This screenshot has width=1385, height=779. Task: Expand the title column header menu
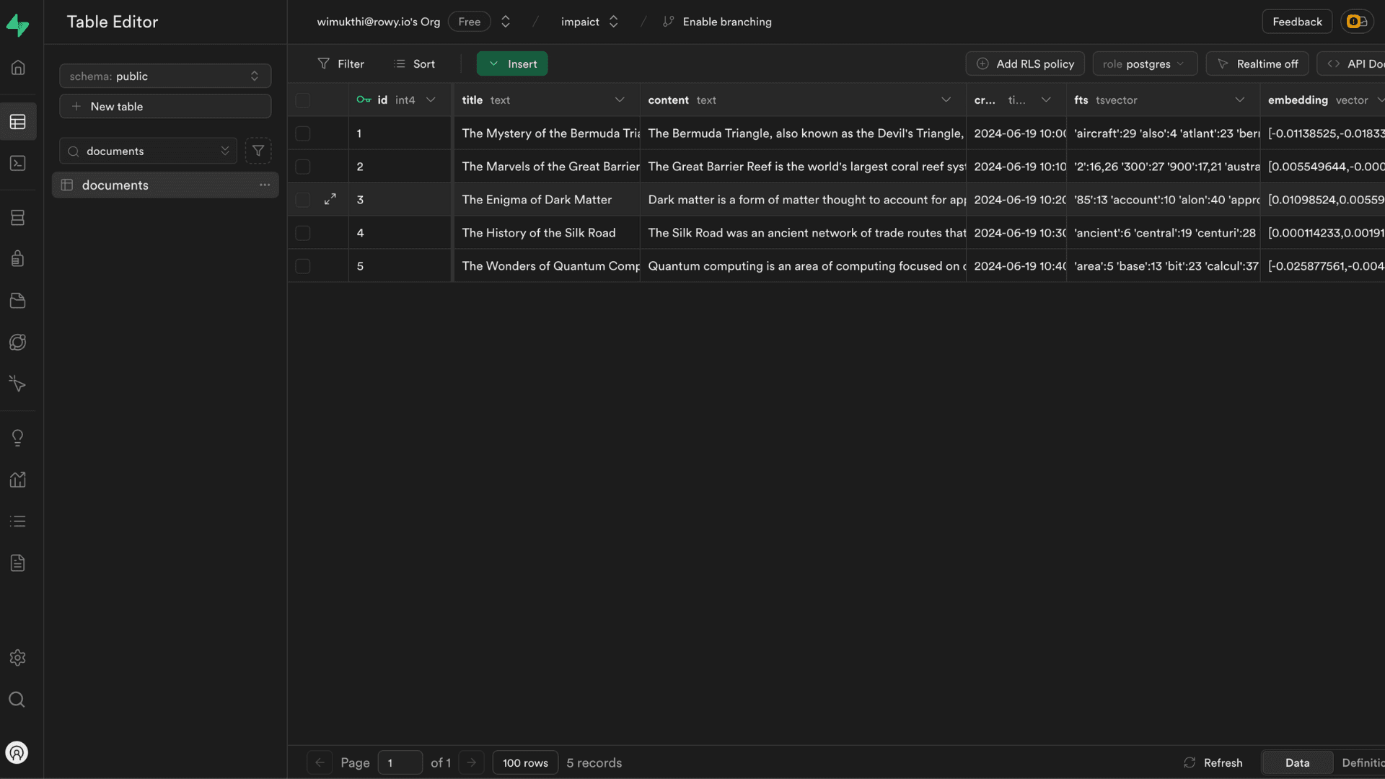(x=619, y=100)
